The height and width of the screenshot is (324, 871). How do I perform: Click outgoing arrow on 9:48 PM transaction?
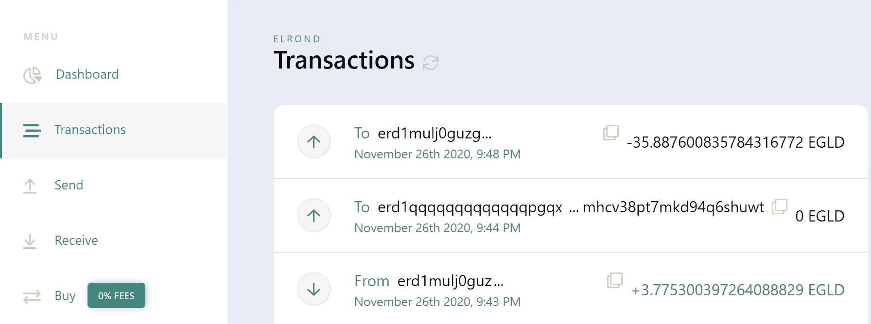[314, 142]
